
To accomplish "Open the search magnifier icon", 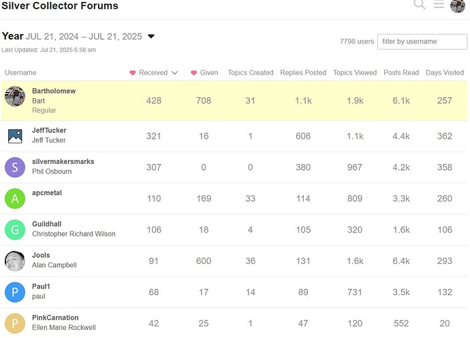I will click(x=420, y=5).
